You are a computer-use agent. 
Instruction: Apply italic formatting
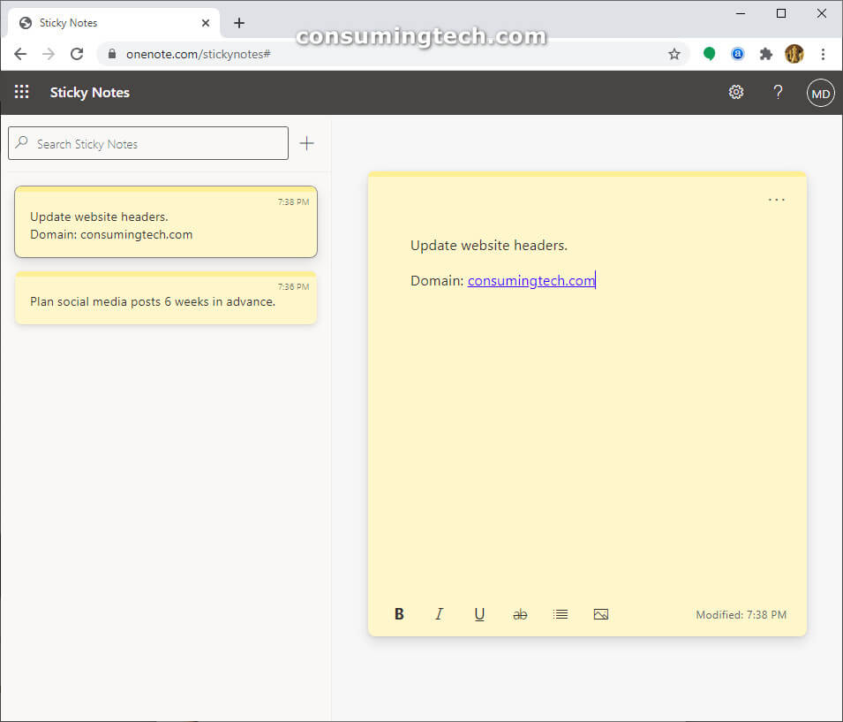[439, 613]
